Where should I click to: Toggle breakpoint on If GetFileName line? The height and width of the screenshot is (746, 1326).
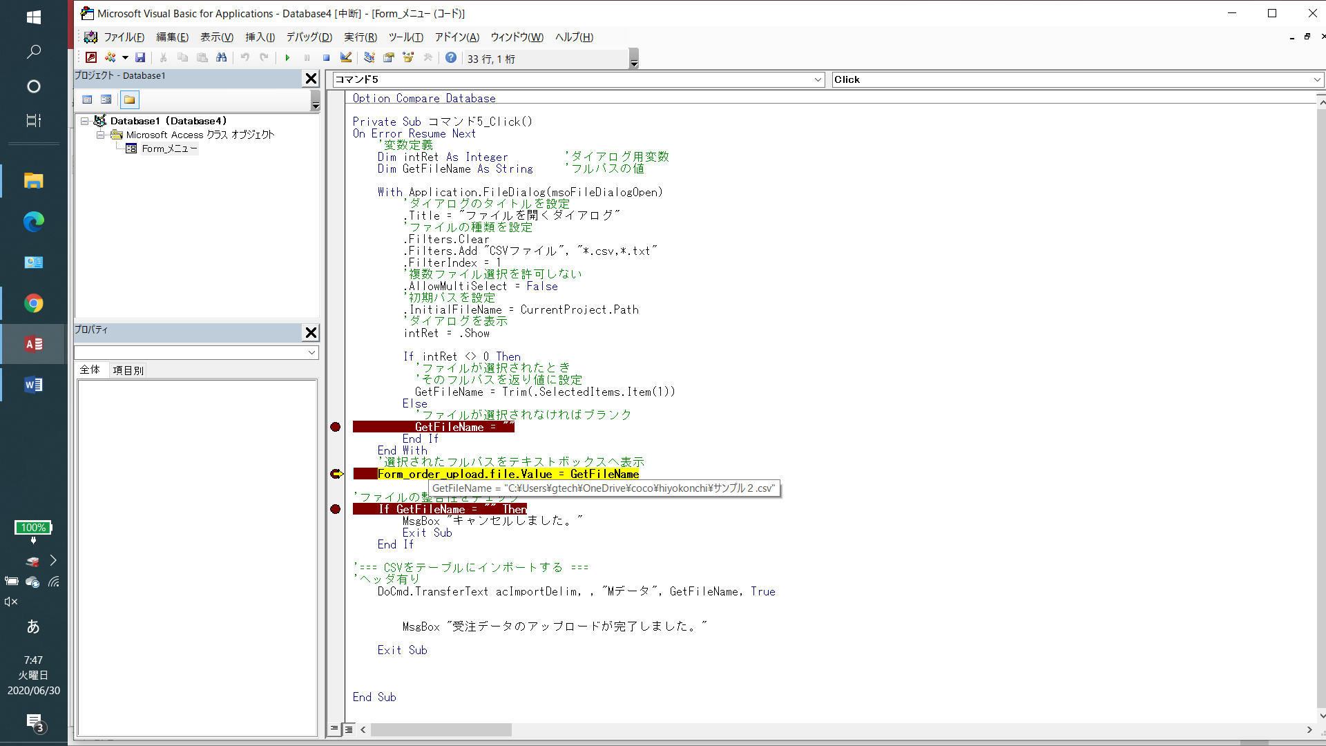pyautogui.click(x=336, y=510)
